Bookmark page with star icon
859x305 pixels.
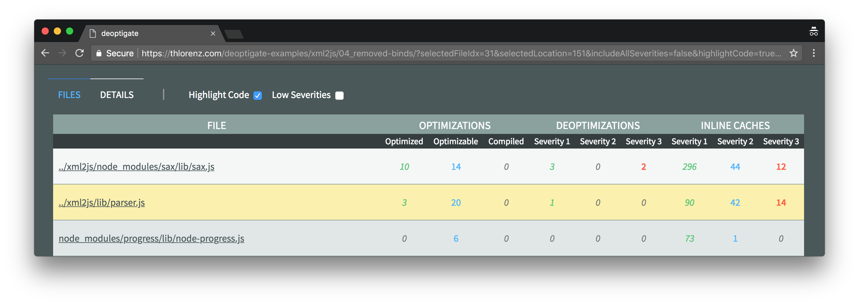(793, 53)
